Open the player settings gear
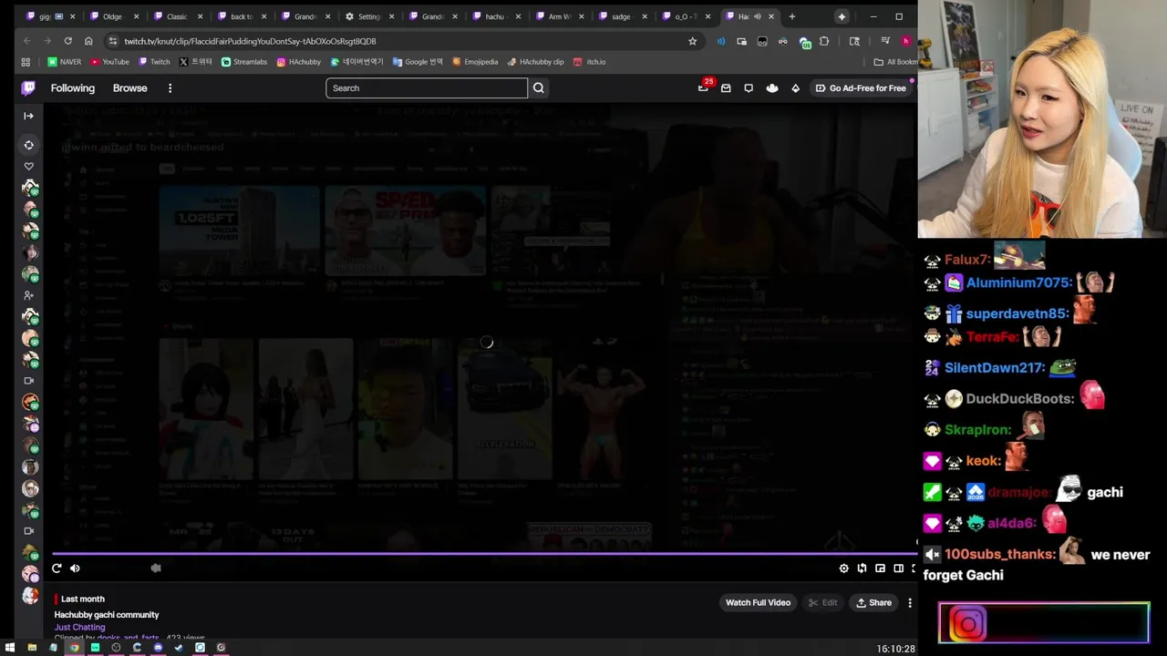The width and height of the screenshot is (1167, 656). [843, 569]
